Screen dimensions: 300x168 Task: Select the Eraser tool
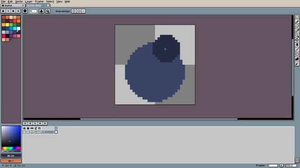297,26
